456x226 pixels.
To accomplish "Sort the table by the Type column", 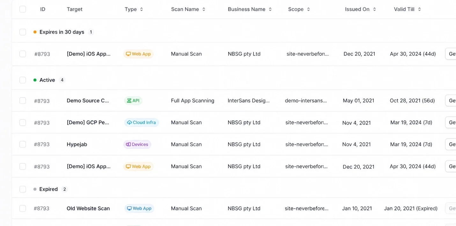I will tap(134, 9).
